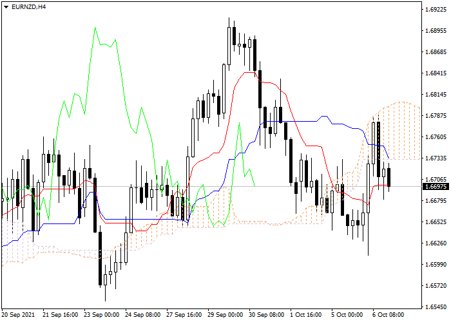Select the 1 Oct 16:00 time label
The image size is (451, 322).
(306, 315)
